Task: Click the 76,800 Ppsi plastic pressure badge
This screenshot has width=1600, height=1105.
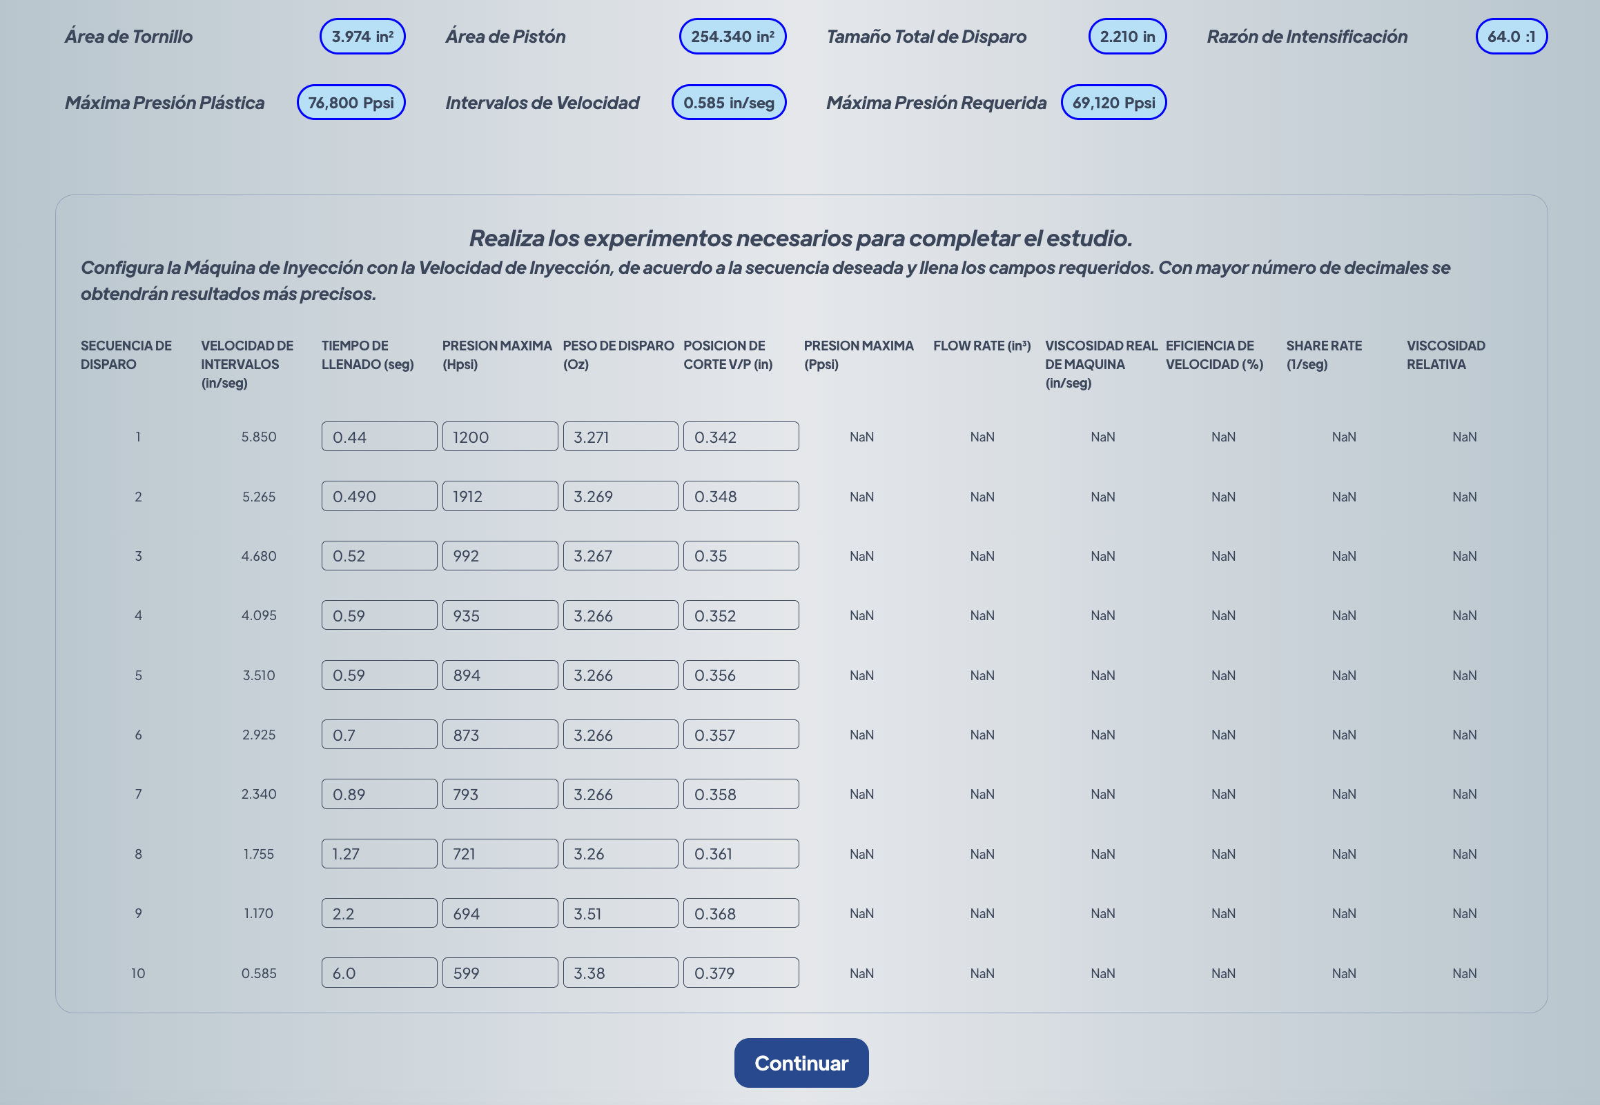Action: 351,103
